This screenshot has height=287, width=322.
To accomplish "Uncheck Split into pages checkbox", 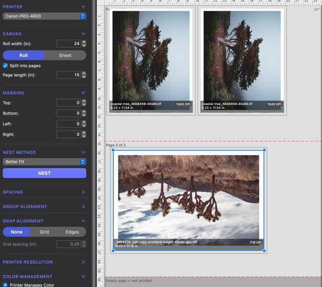I will (x=5, y=66).
